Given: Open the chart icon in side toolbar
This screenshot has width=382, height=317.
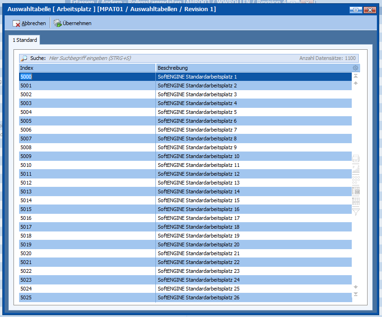Looking at the screenshot, I should [x=356, y=169].
